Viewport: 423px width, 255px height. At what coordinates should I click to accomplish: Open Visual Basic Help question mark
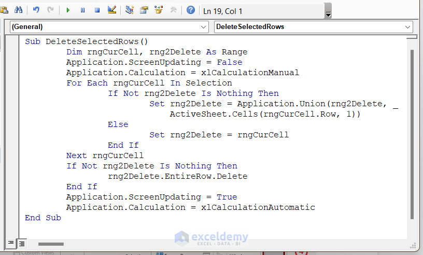pyautogui.click(x=191, y=10)
